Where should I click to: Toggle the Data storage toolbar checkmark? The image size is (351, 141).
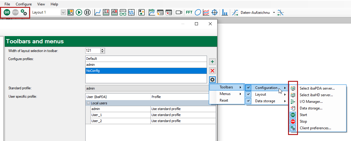[x=248, y=101]
